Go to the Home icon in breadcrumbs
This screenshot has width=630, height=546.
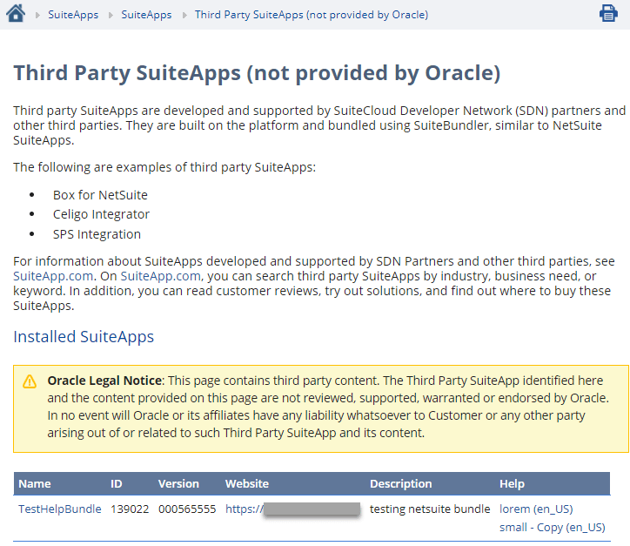click(x=16, y=13)
